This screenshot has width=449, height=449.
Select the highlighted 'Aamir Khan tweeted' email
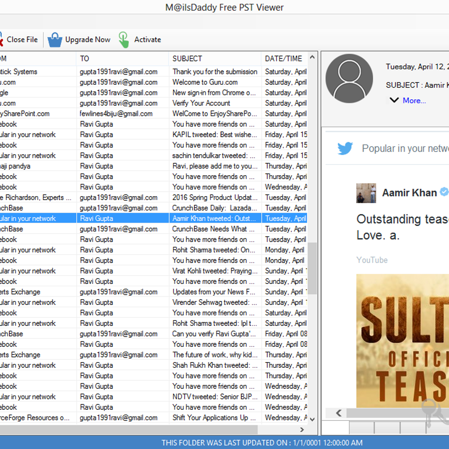154,218
